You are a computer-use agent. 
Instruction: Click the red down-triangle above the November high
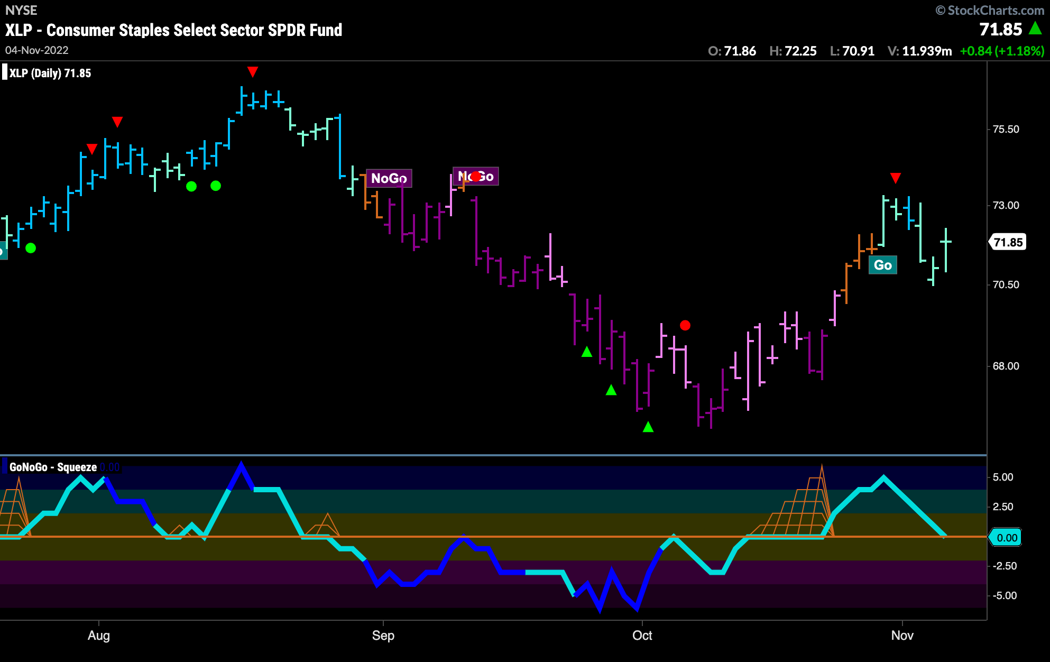coord(895,178)
